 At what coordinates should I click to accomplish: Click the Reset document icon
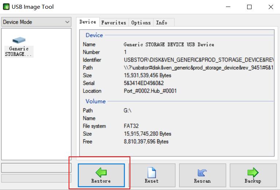(151, 172)
